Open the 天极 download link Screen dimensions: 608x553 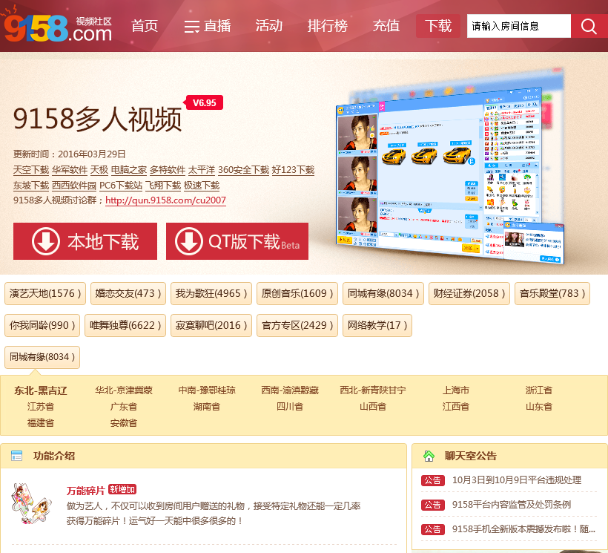pyautogui.click(x=99, y=170)
